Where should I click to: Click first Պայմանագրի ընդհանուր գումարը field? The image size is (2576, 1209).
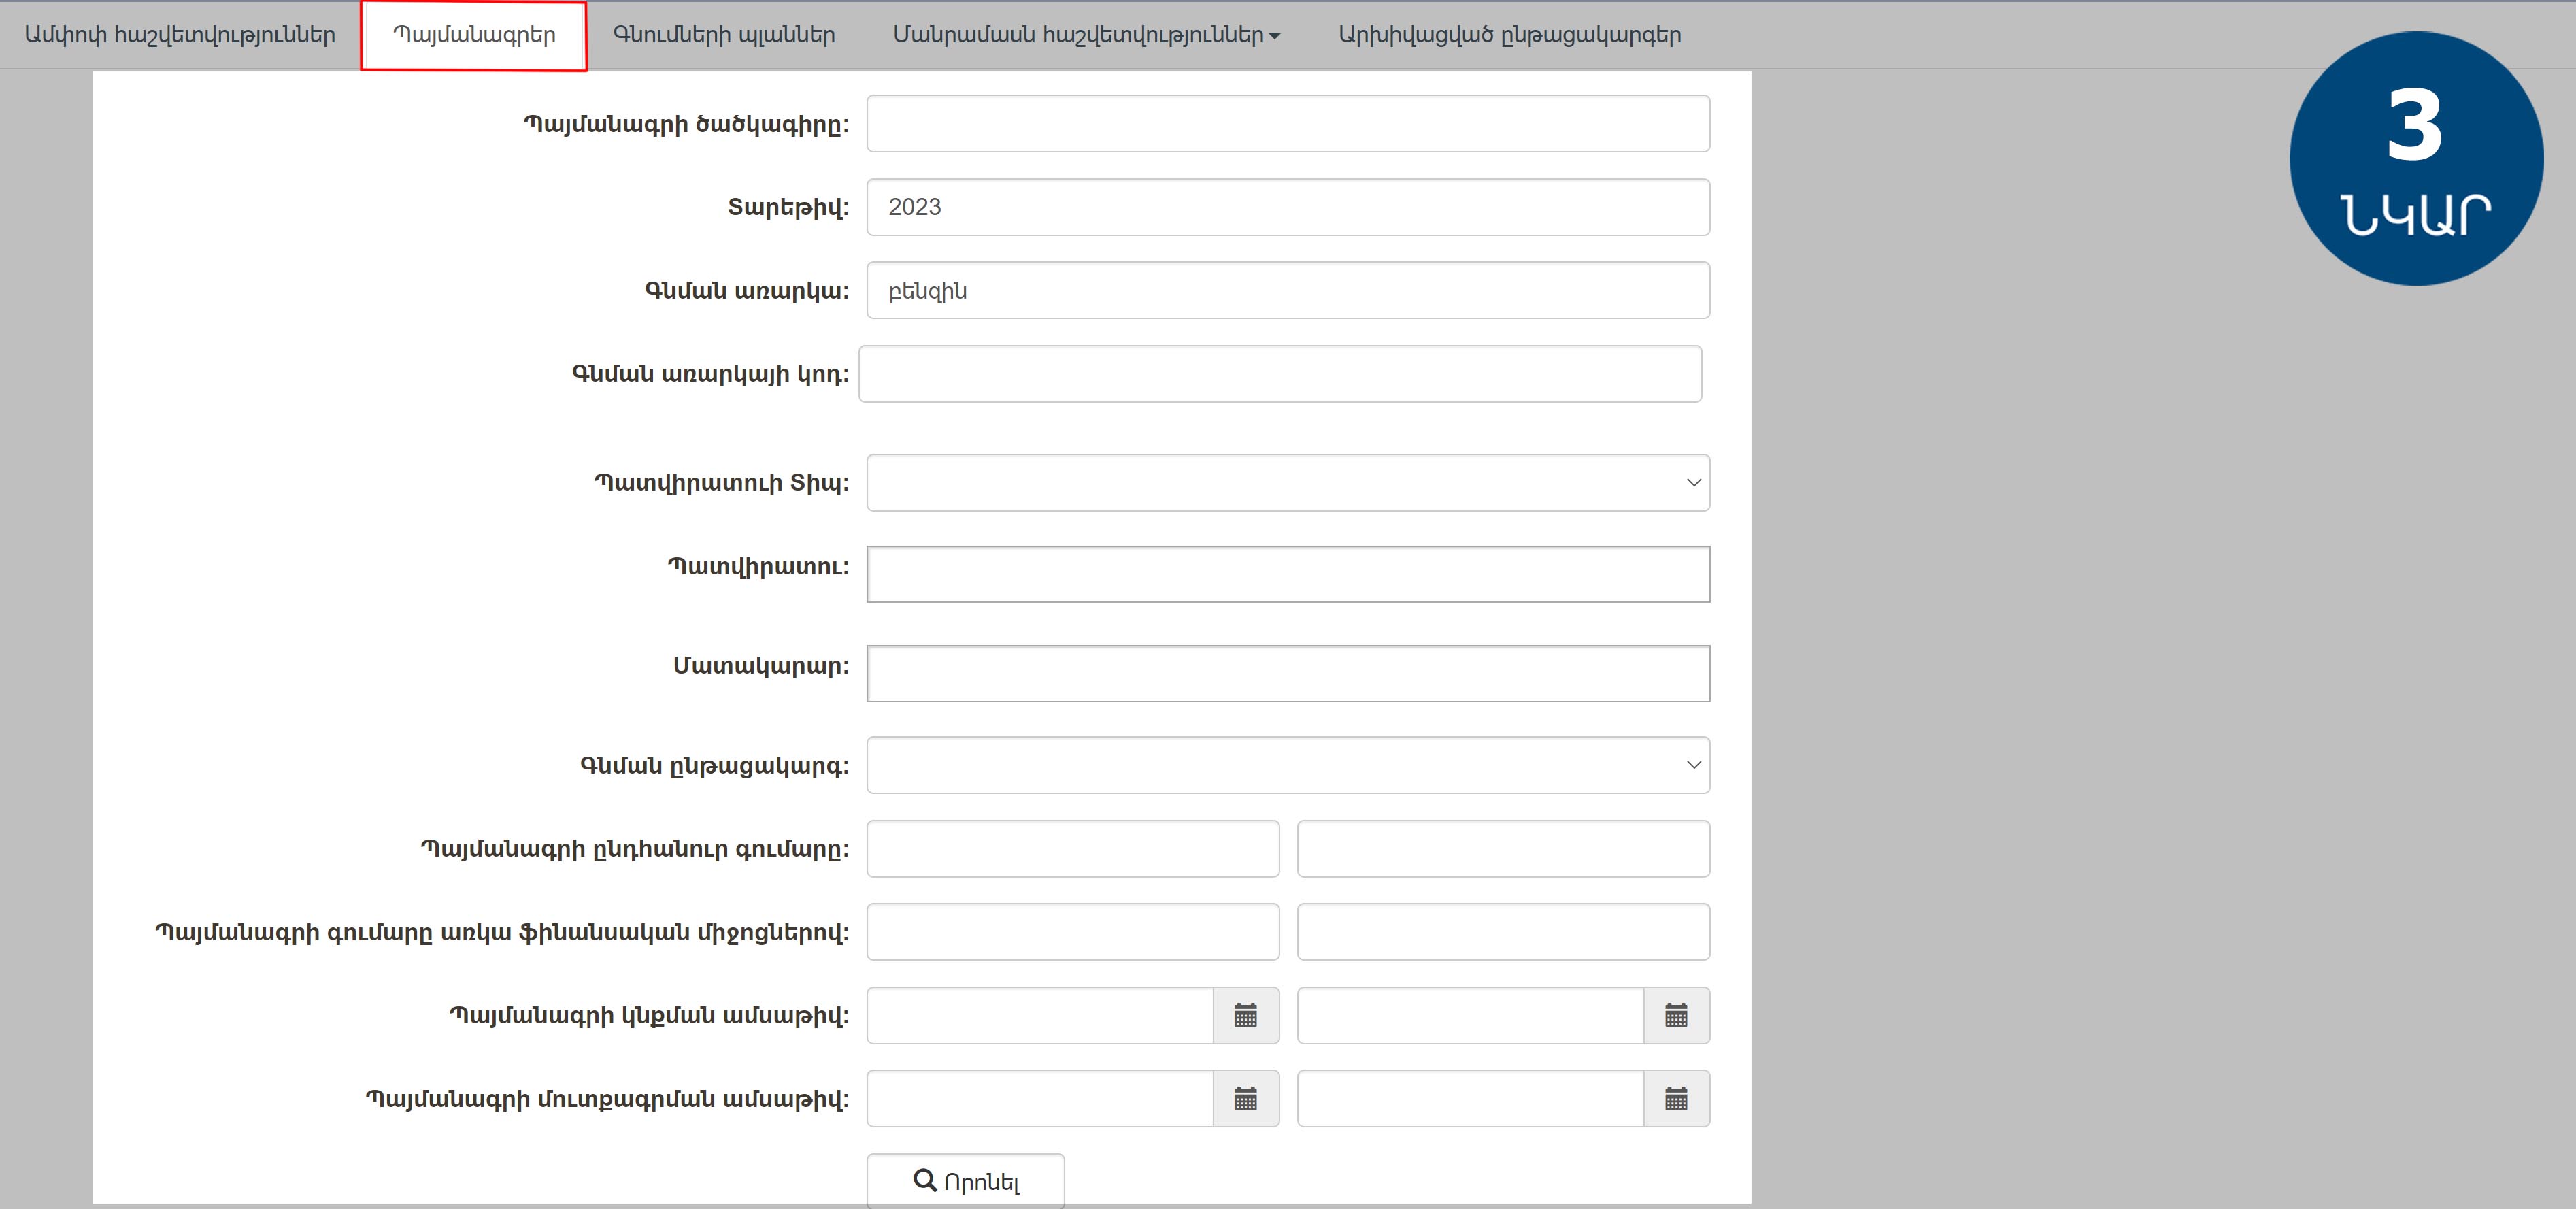1073,849
